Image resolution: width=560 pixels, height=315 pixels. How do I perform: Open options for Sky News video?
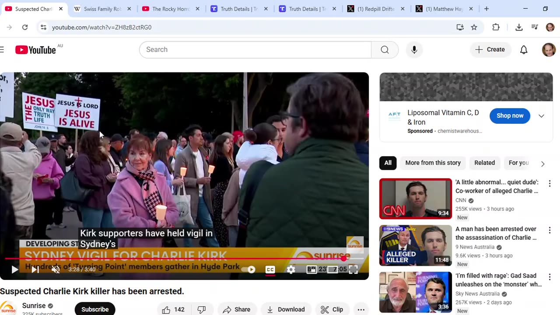click(549, 277)
